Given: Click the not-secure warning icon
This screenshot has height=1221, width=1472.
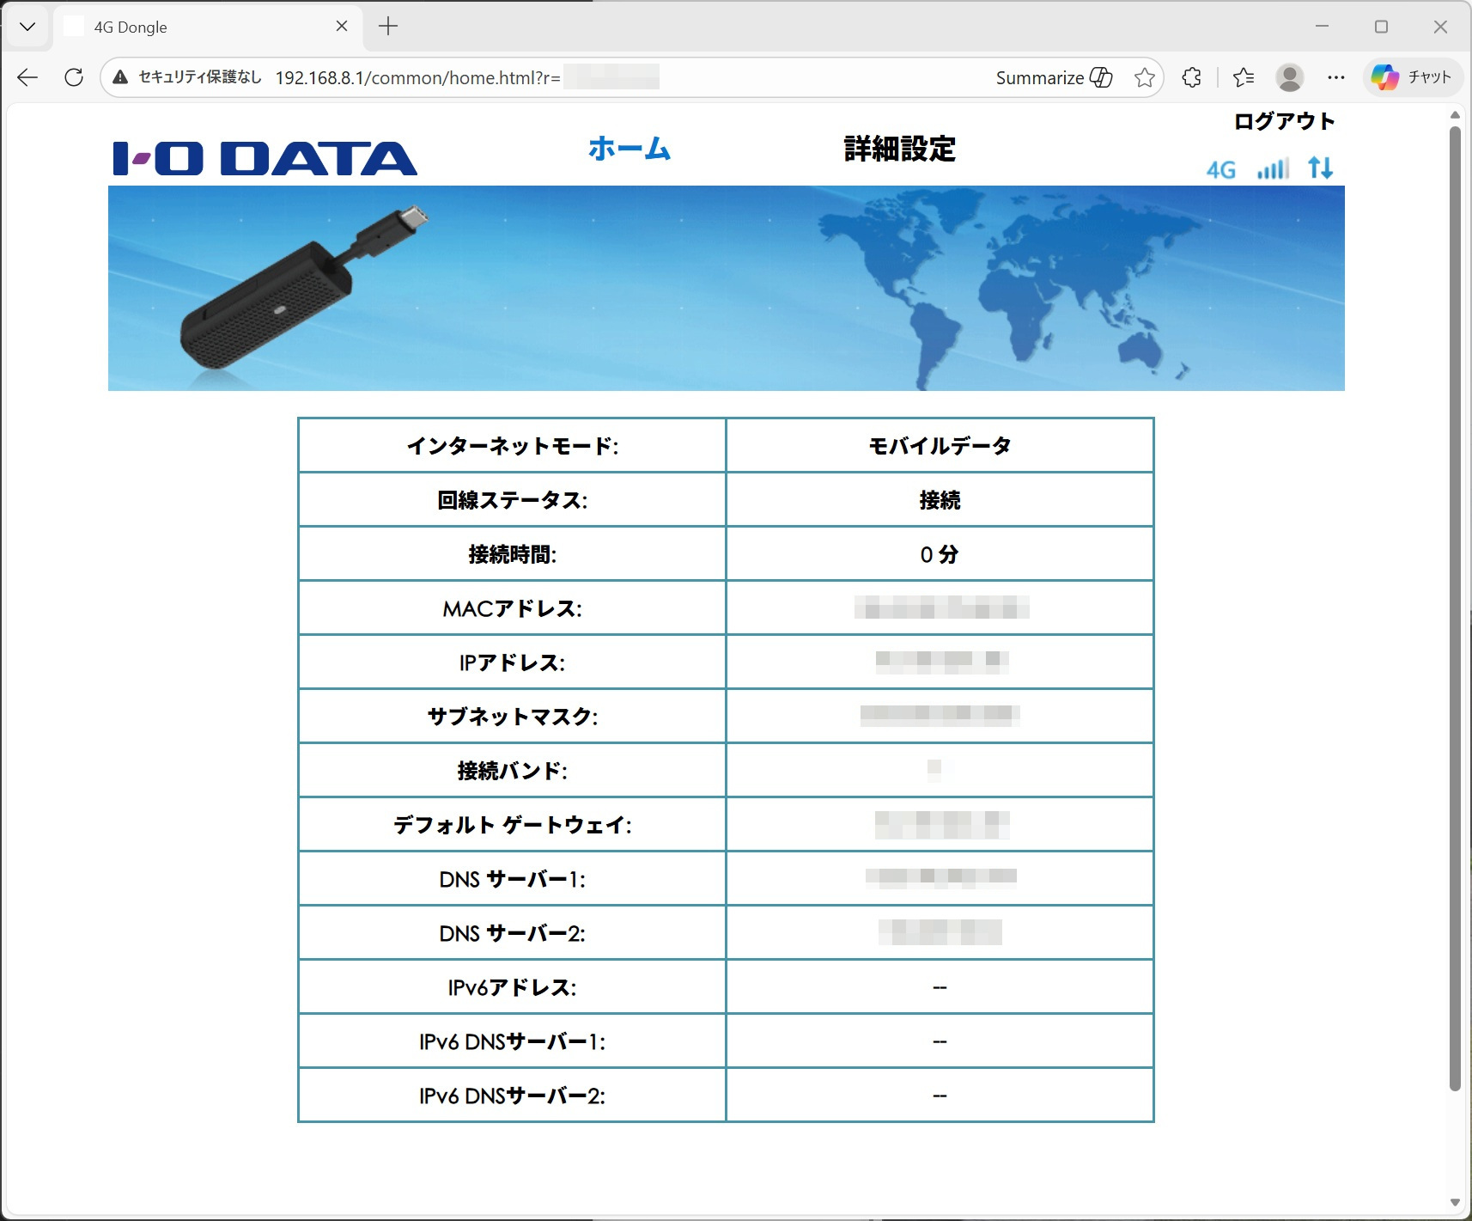Looking at the screenshot, I should (120, 77).
